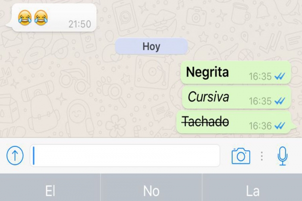Viewport: 302px width, 201px height.
Task: Tap the vertical dots beside the camera
Action: click(x=262, y=156)
